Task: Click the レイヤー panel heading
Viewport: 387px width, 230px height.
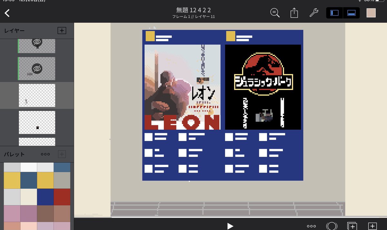Action: coord(15,31)
